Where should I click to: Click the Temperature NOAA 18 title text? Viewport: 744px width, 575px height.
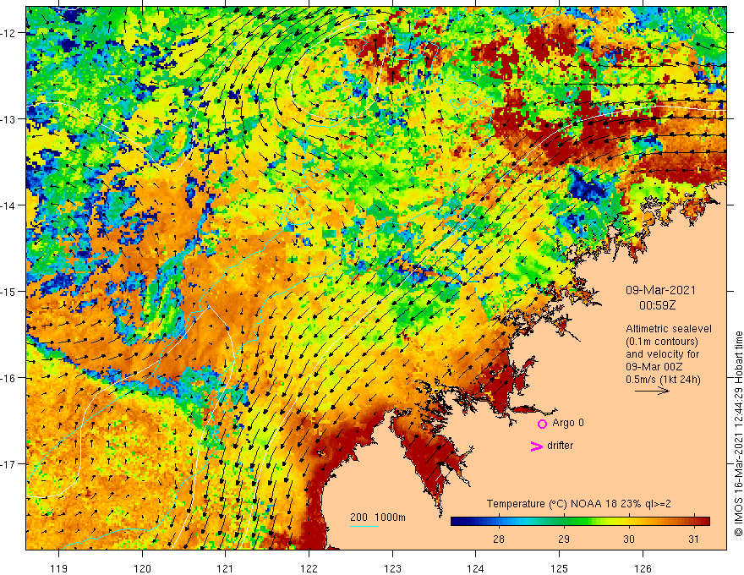[579, 504]
